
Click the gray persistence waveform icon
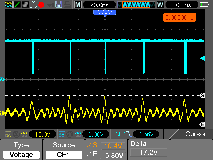click(x=25, y=4)
